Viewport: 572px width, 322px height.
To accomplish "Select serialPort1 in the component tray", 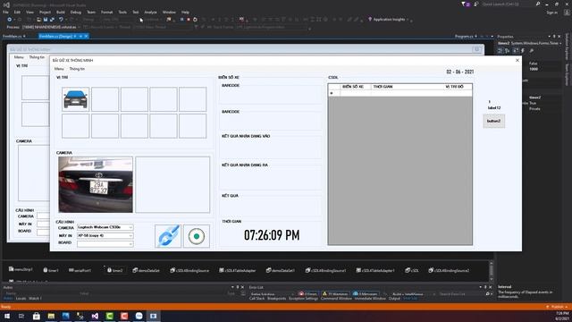I will click(x=80, y=270).
